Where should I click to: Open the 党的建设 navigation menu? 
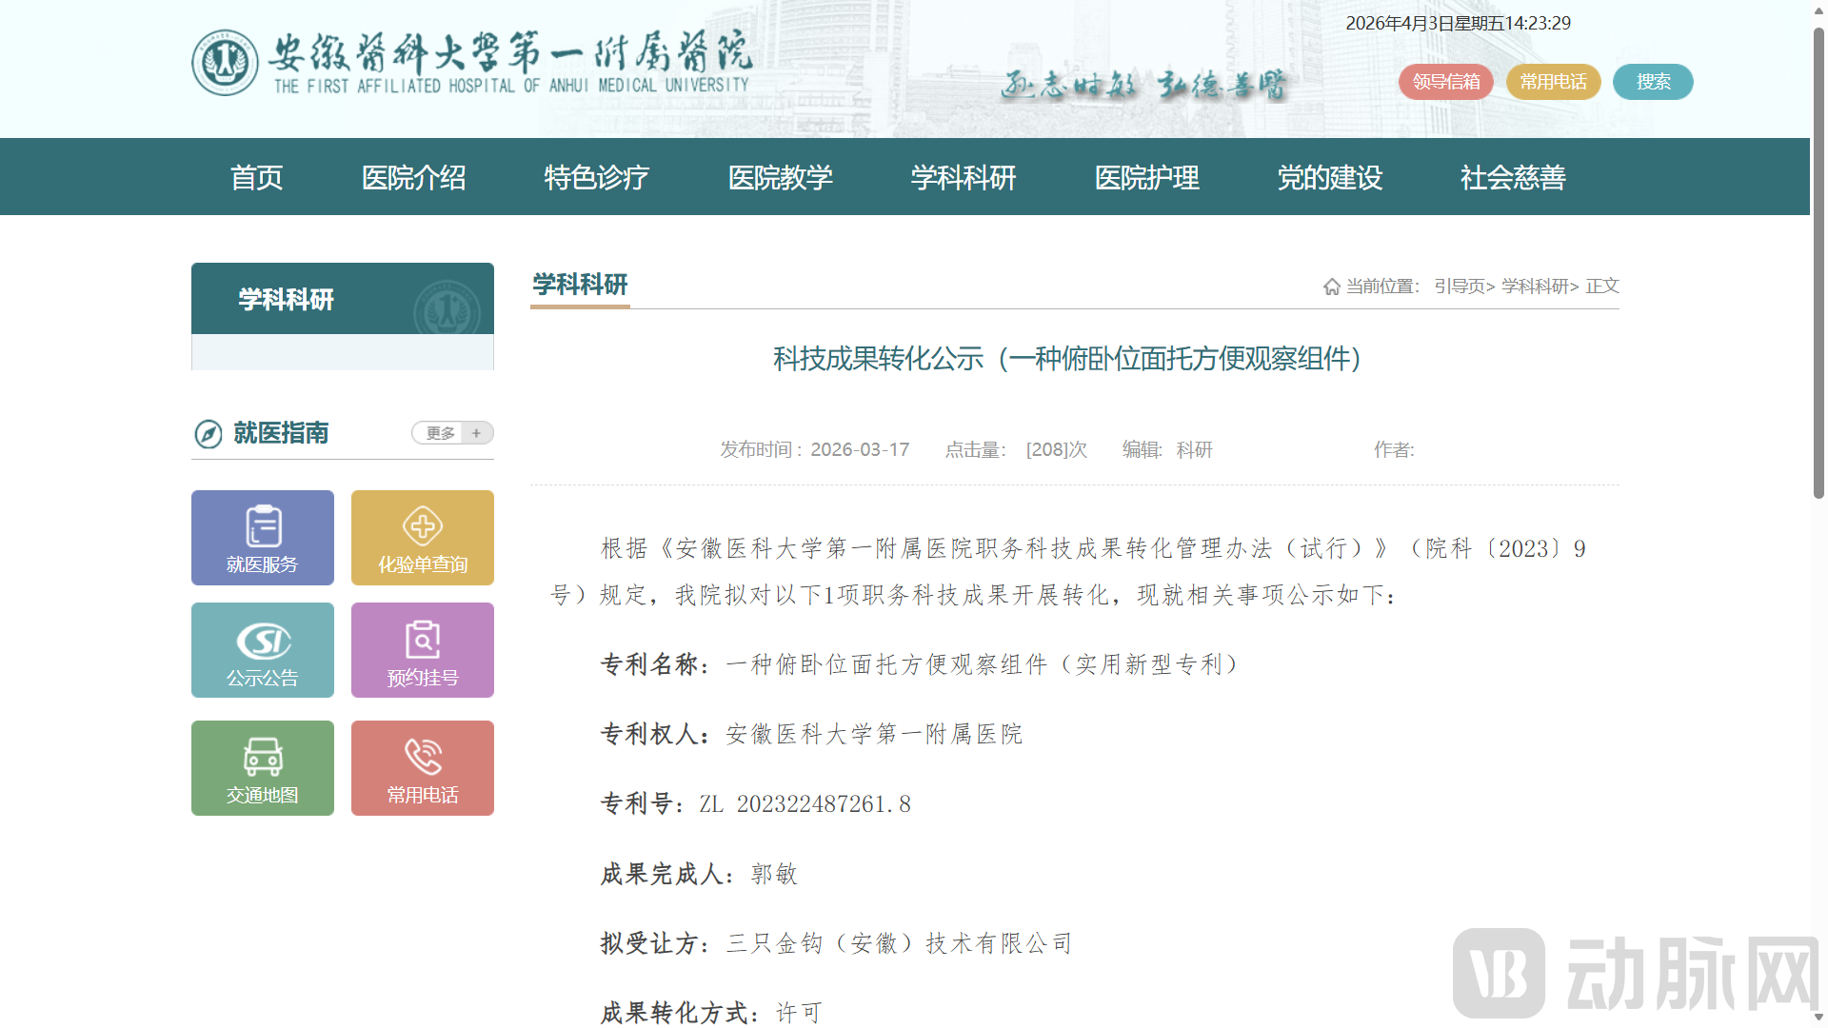(1330, 177)
